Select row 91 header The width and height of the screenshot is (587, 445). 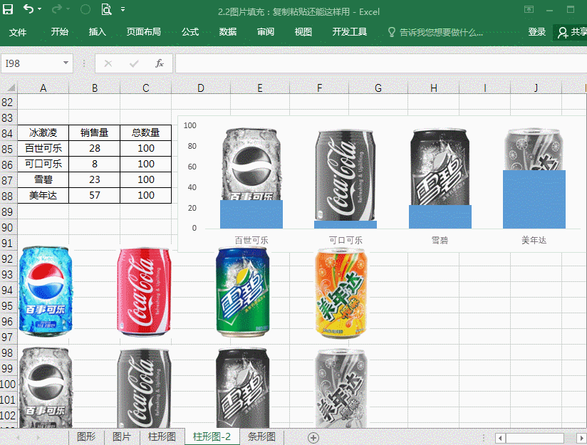(x=9, y=244)
